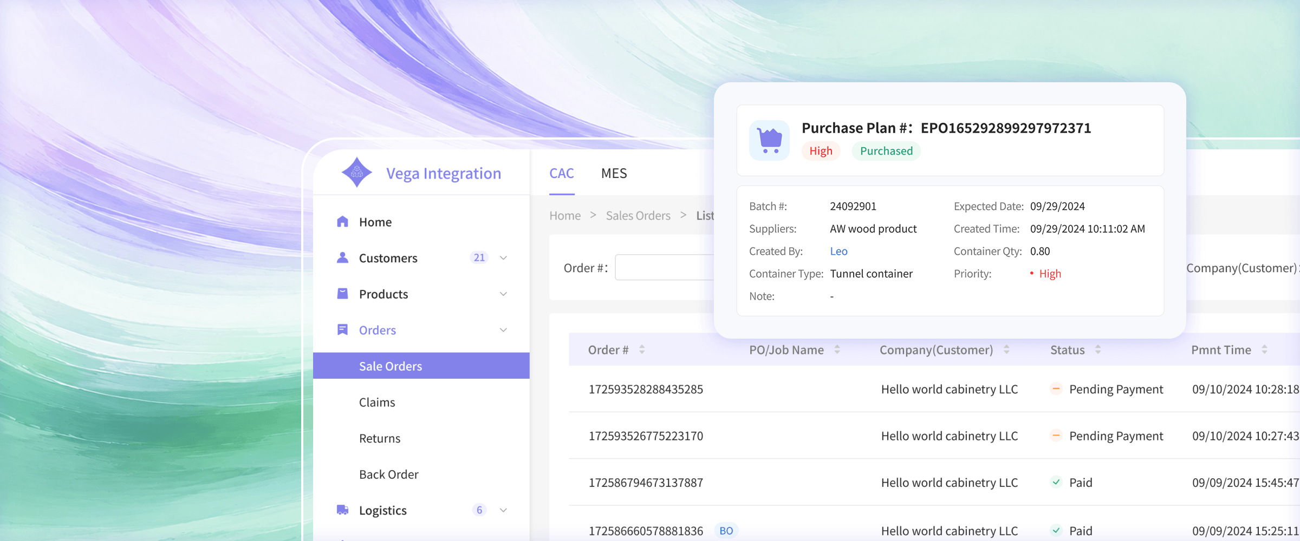Open the Leo creator link
This screenshot has height=541, width=1300.
(x=838, y=251)
